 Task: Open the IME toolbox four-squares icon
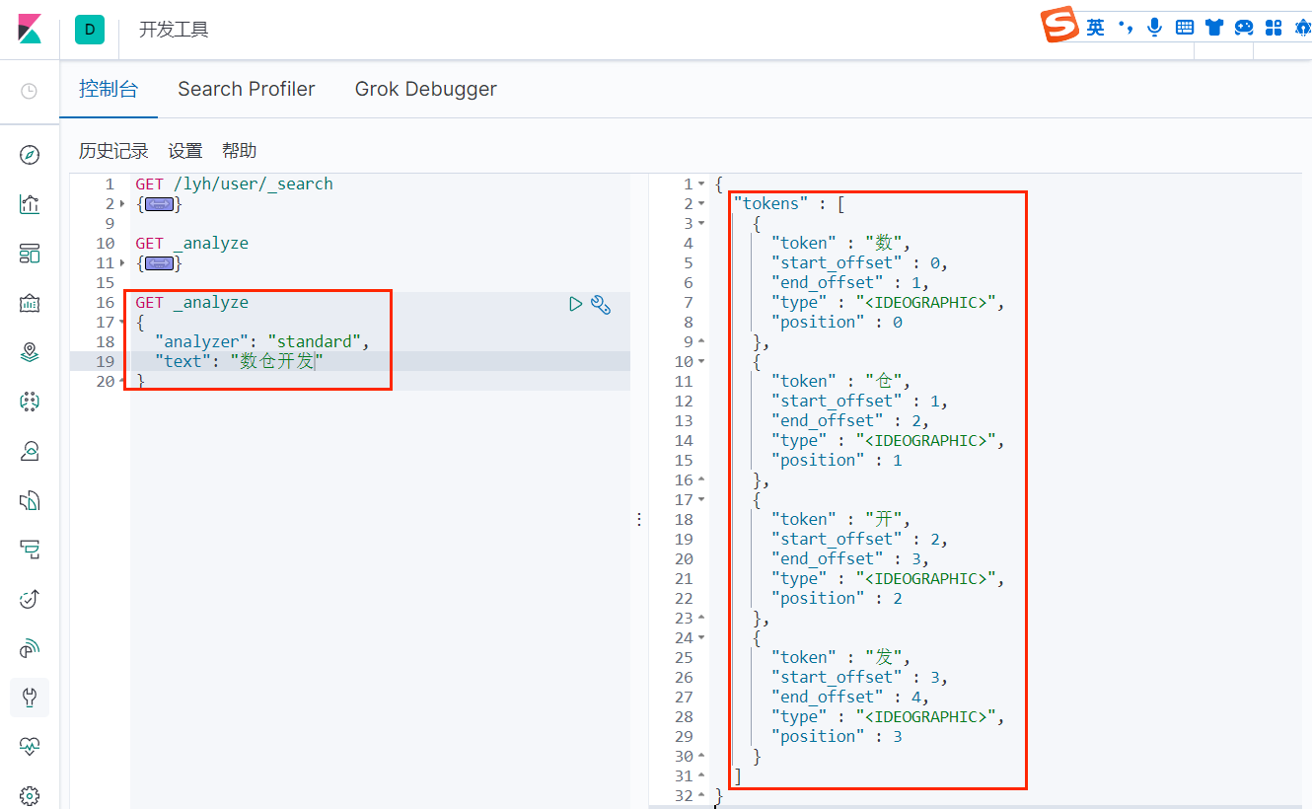[1274, 28]
